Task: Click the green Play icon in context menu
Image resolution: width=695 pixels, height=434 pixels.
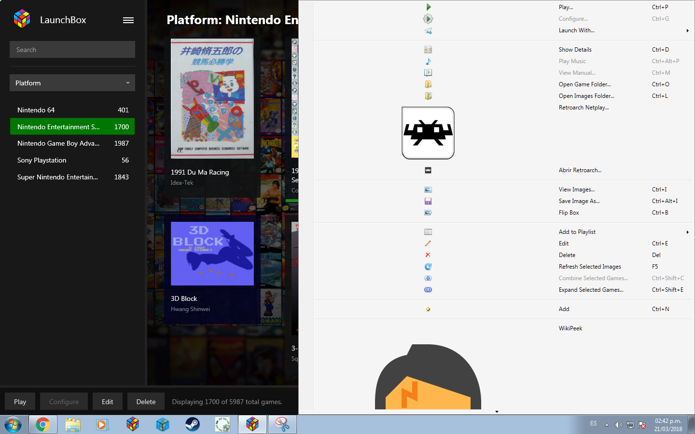Action: [x=428, y=7]
